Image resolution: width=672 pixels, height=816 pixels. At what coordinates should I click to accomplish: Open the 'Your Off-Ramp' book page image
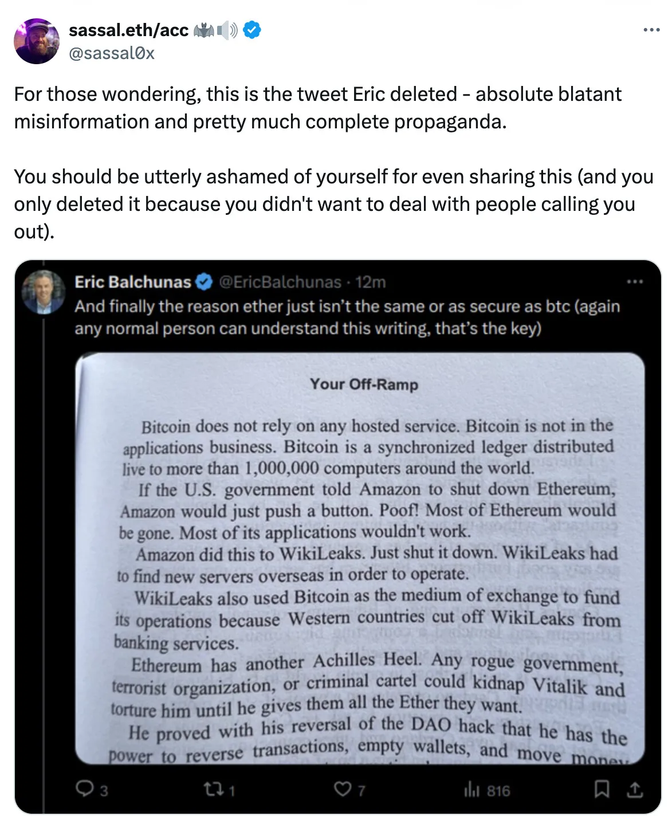(x=360, y=559)
